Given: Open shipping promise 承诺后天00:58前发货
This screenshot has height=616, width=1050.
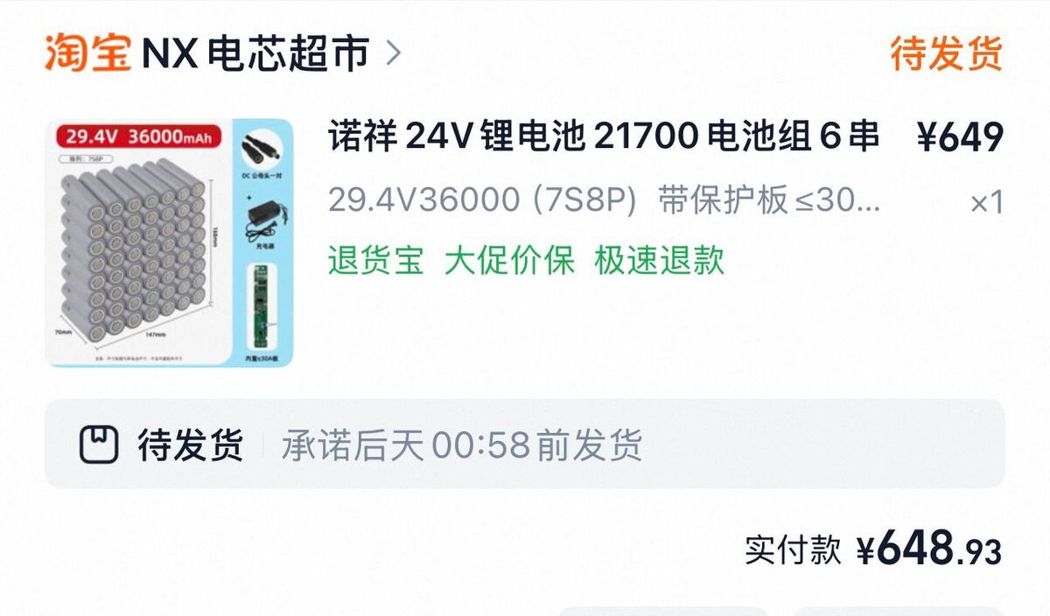Looking at the screenshot, I should tap(462, 445).
